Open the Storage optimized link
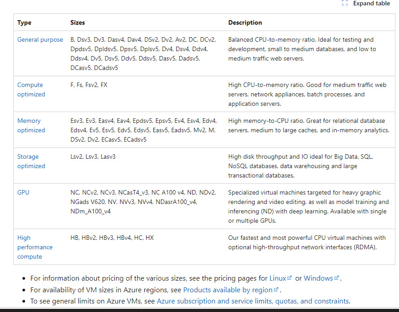The height and width of the screenshot is (312, 399). (31, 161)
